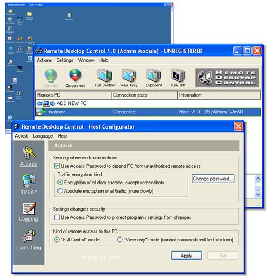Maximize the Admin Module window
Image resolution: width=267 pixels, height=278 pixels.
[x=247, y=51]
